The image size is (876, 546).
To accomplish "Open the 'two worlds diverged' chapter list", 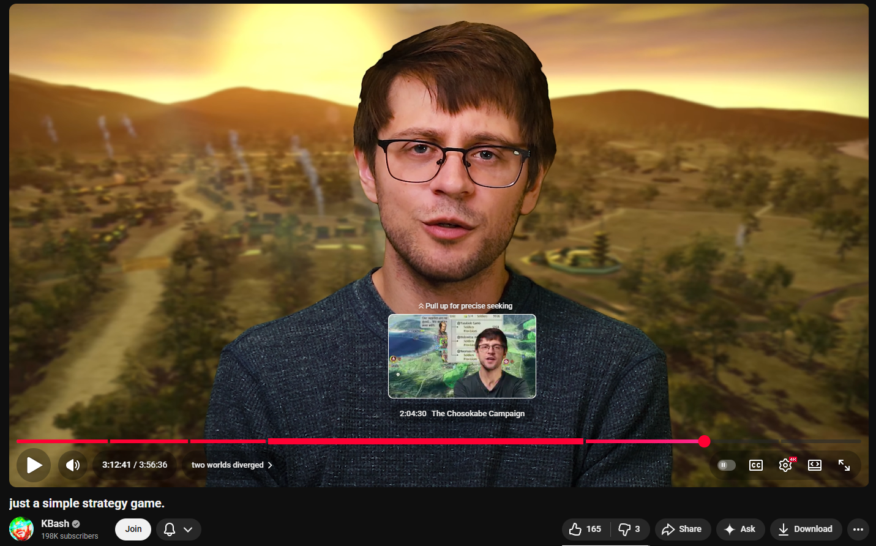I will pyautogui.click(x=231, y=465).
